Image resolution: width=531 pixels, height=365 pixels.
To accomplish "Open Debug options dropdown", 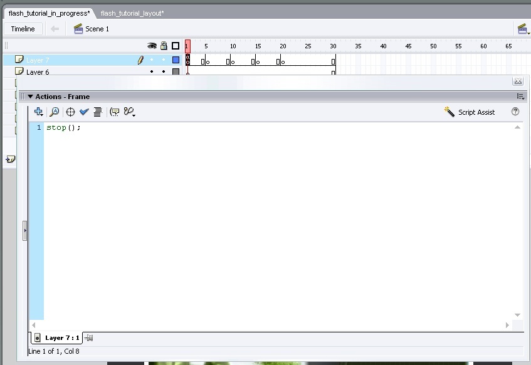I will coord(130,112).
